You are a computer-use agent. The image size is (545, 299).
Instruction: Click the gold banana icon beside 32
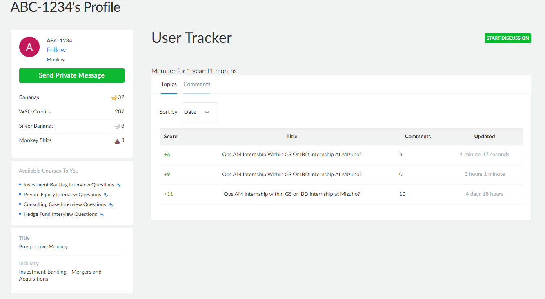coord(114,97)
